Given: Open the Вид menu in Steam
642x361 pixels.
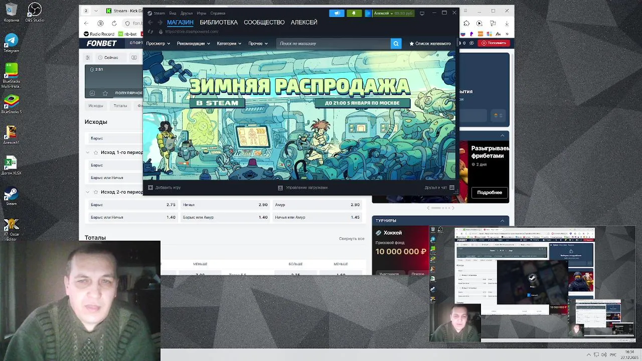Looking at the screenshot, I should pyautogui.click(x=173, y=13).
